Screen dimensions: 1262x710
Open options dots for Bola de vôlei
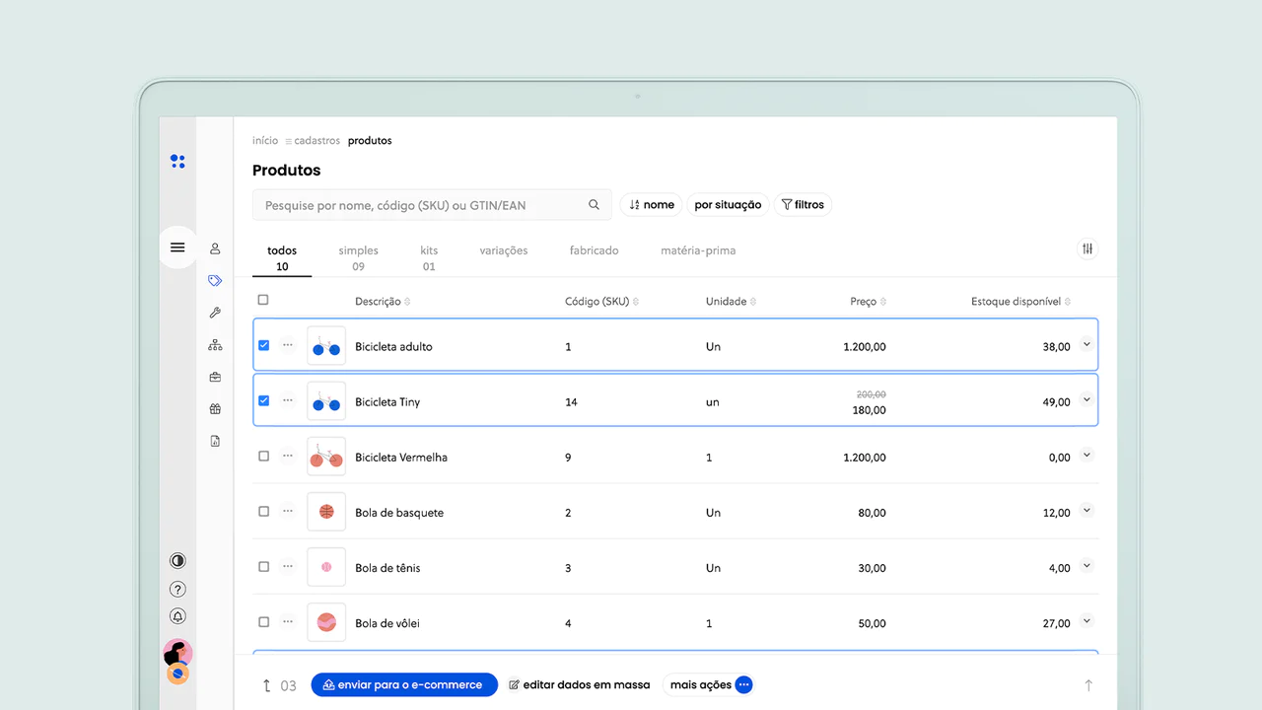tap(288, 621)
